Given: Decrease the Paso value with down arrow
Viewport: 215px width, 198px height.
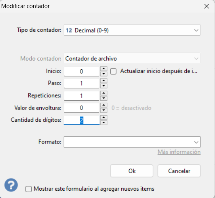Looking at the screenshot, I should tap(104, 86).
